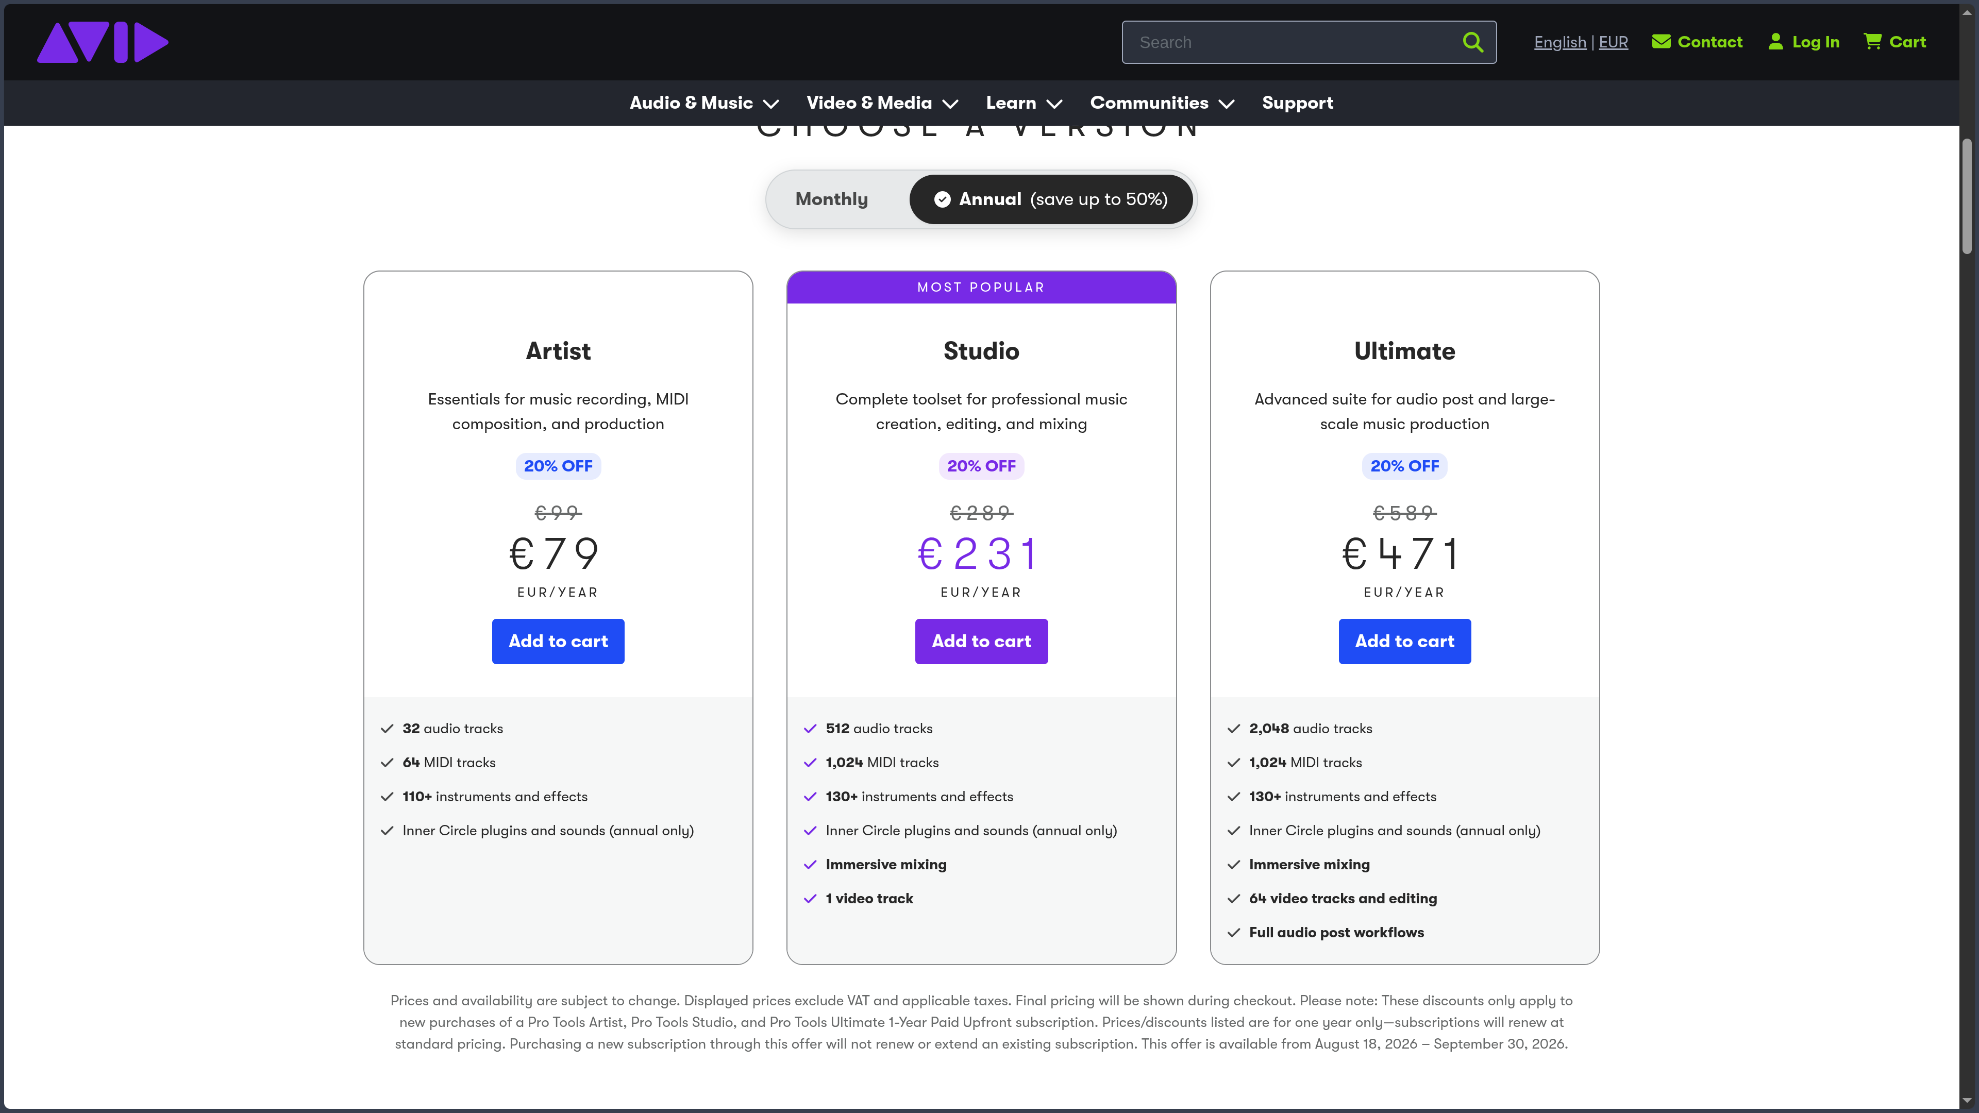The height and width of the screenshot is (1113, 1979).
Task: Go to the Support page
Action: [1298, 103]
